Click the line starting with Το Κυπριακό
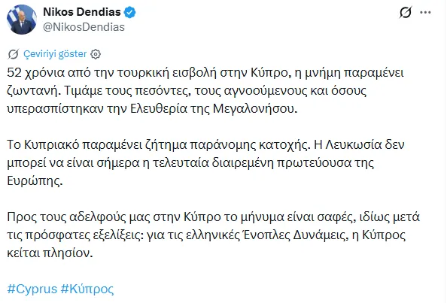The width and height of the screenshot is (447, 303). click(205, 145)
